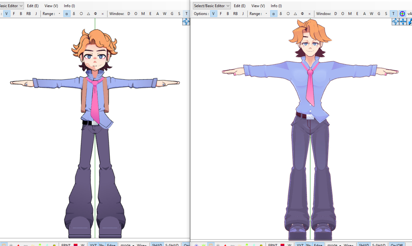Select lasso δ range icon in left window
Viewport: 412px width, 246px height.
pyautogui.click(x=74, y=14)
